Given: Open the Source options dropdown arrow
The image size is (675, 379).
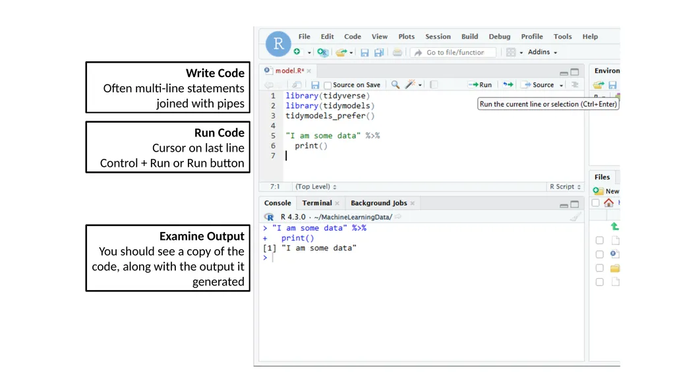Looking at the screenshot, I should pyautogui.click(x=562, y=85).
